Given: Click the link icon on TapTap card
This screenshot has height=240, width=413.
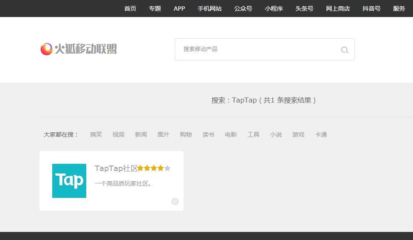Looking at the screenshot, I should coord(175,202).
